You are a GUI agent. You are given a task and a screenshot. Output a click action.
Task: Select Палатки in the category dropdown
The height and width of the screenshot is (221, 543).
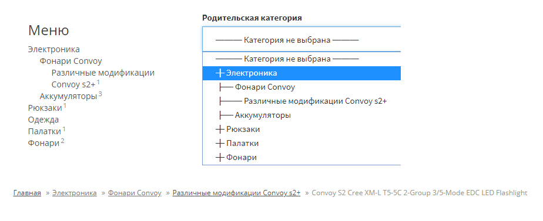[x=301, y=143]
